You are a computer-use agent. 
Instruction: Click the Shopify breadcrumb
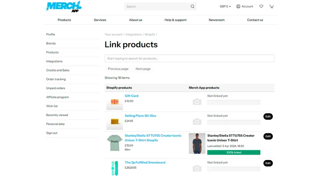click(x=150, y=34)
